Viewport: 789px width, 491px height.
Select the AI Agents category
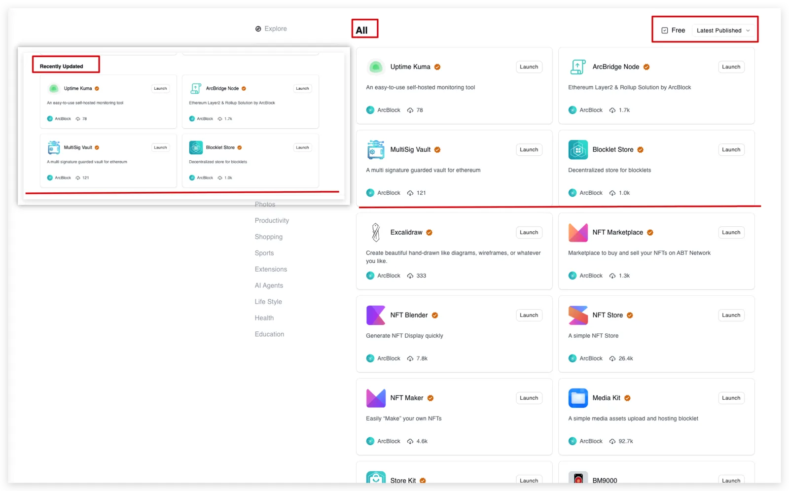[269, 286]
